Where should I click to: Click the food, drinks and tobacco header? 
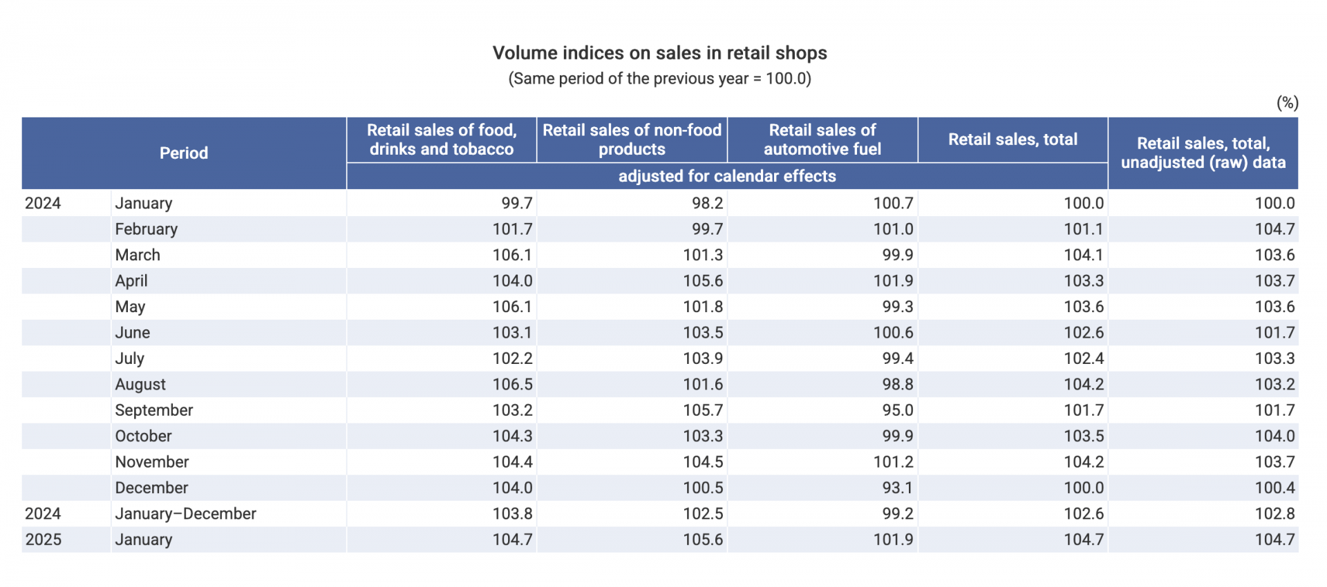[x=442, y=139]
